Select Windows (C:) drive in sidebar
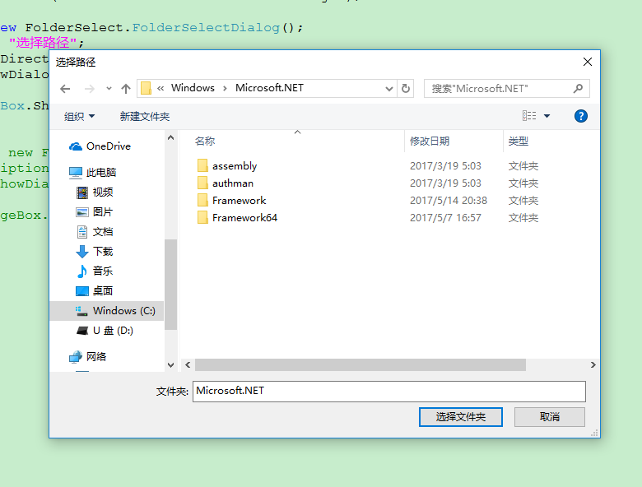Screen dimensions: 642x487 107,311
